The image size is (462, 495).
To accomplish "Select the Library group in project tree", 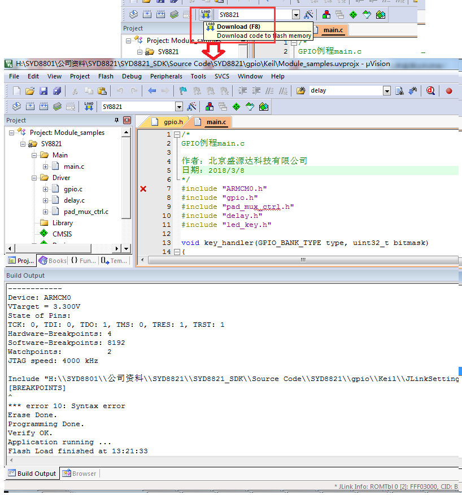I will coord(63,223).
